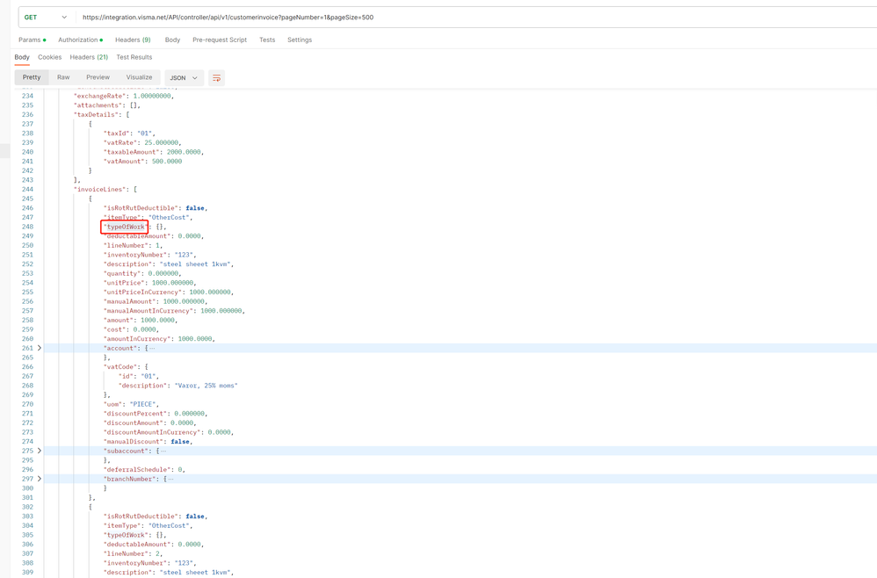Viewport: 877px width, 578px height.
Task: Select the request Body tab
Action: pos(173,40)
